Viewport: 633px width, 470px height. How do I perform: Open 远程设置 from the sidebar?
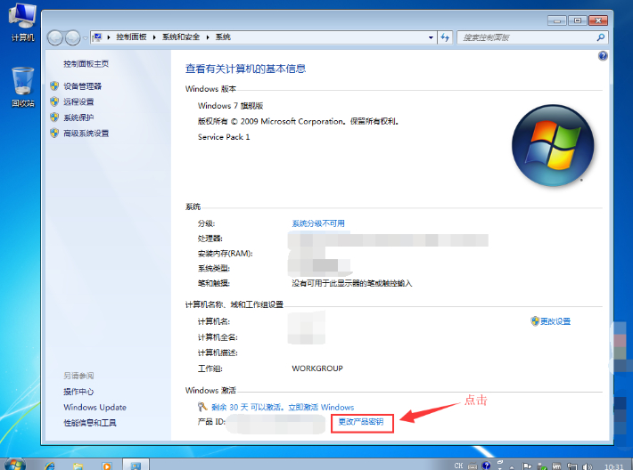pyautogui.click(x=78, y=101)
